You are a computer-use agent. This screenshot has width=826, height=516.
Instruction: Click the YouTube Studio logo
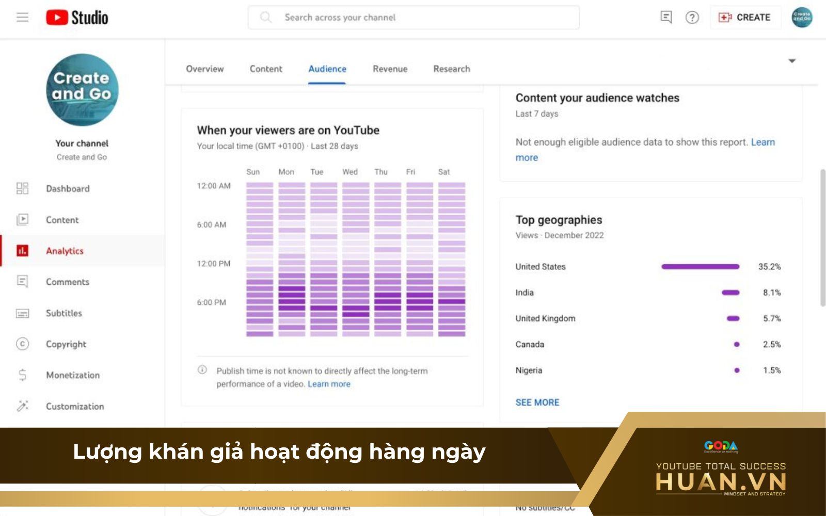click(x=77, y=18)
